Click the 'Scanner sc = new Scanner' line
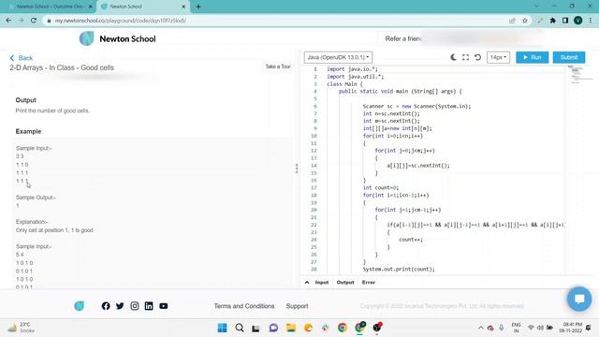The height and width of the screenshot is (337, 599). coord(416,106)
